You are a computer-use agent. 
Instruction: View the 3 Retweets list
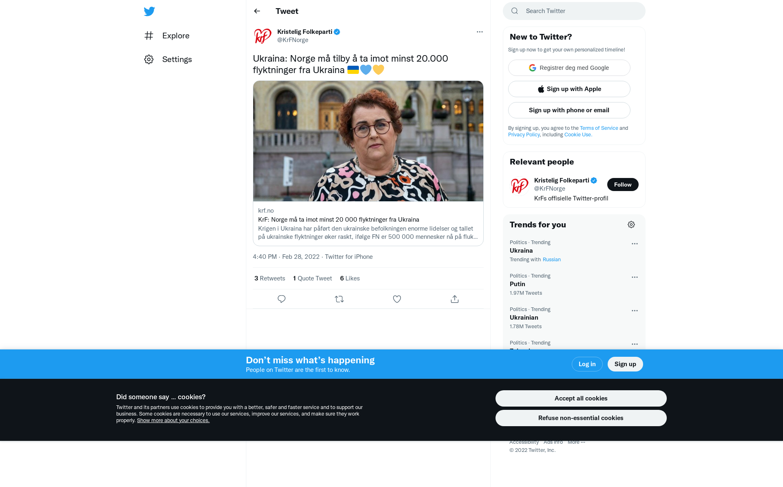tap(270, 278)
